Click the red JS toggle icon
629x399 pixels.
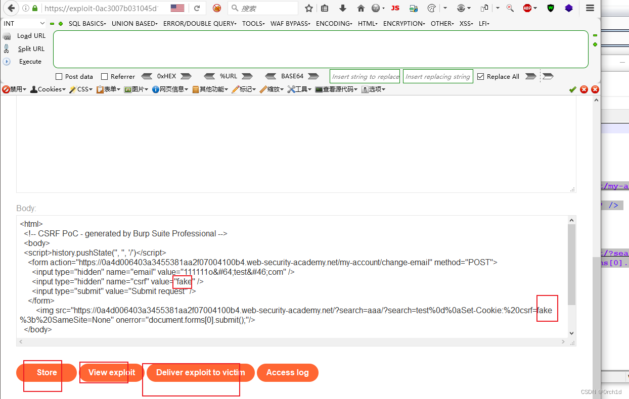395,8
